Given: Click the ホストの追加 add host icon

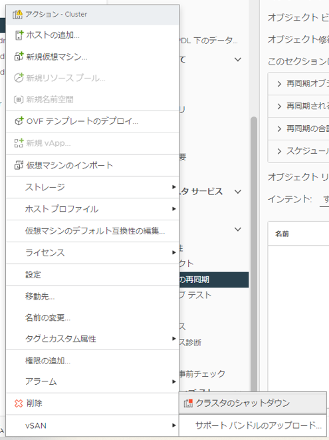Looking at the screenshot, I should coord(19,35).
